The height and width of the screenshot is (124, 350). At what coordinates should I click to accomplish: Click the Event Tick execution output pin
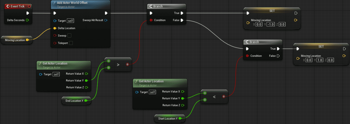[x=28, y=13]
